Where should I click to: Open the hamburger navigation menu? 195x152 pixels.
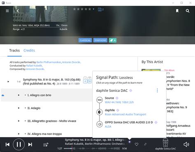click(x=7, y=11)
